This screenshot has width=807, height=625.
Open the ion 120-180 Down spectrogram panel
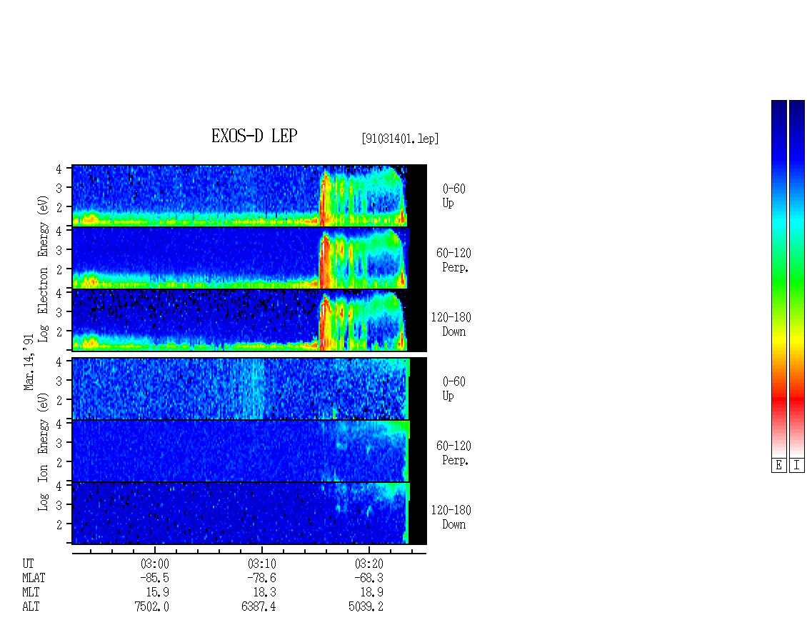(249, 514)
